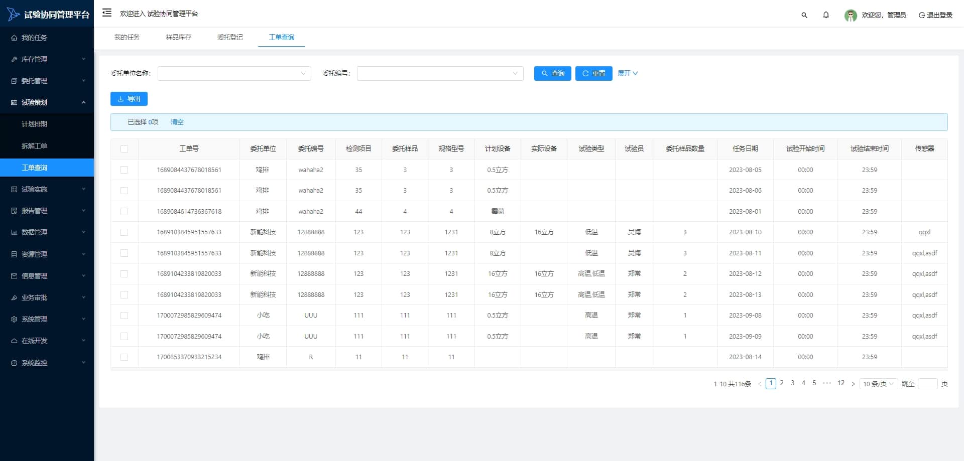Click the 清空 clear selection link
The height and width of the screenshot is (461, 964).
[177, 122]
